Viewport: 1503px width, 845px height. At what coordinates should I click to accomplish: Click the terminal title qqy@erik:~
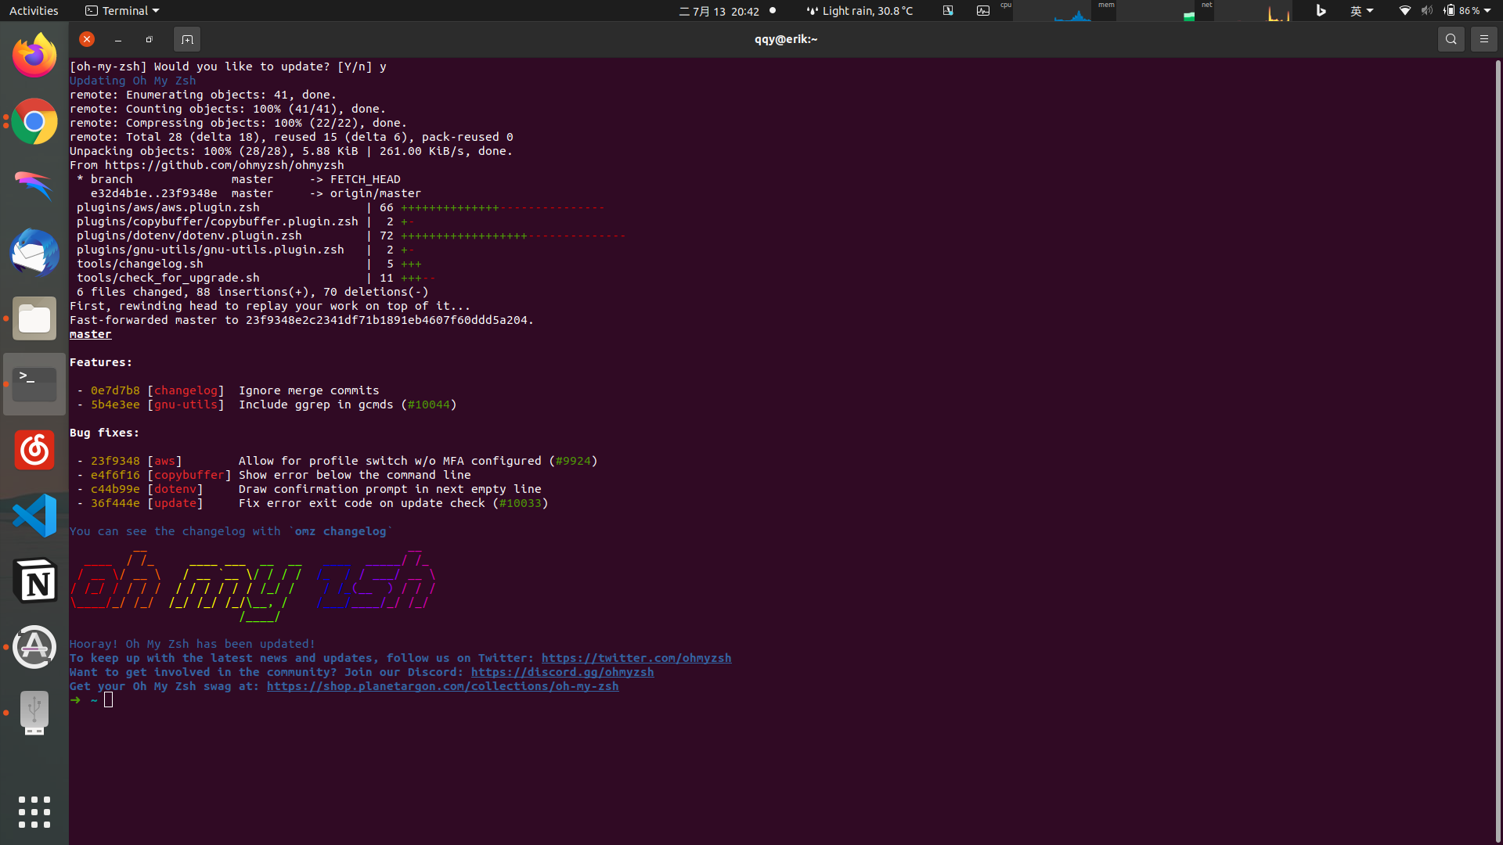point(785,39)
